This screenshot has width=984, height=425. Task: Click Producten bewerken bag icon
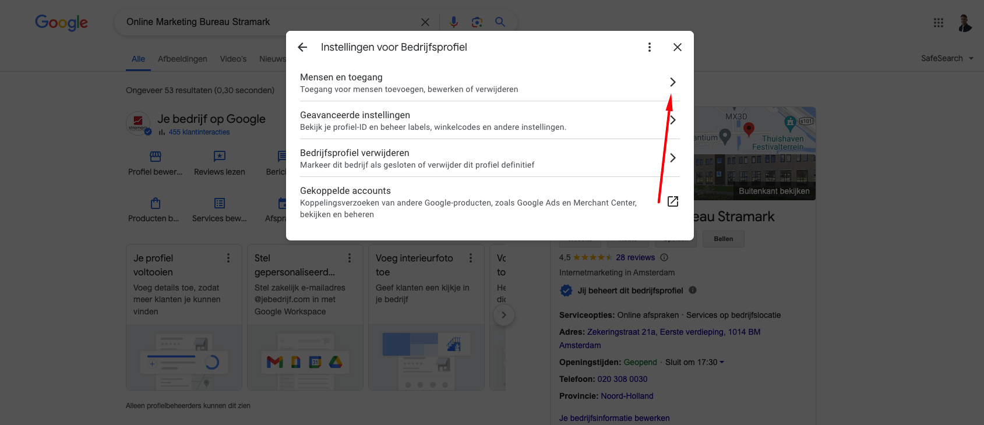tap(156, 203)
